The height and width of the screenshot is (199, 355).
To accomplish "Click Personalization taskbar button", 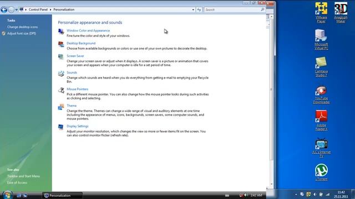I will tap(62, 195).
